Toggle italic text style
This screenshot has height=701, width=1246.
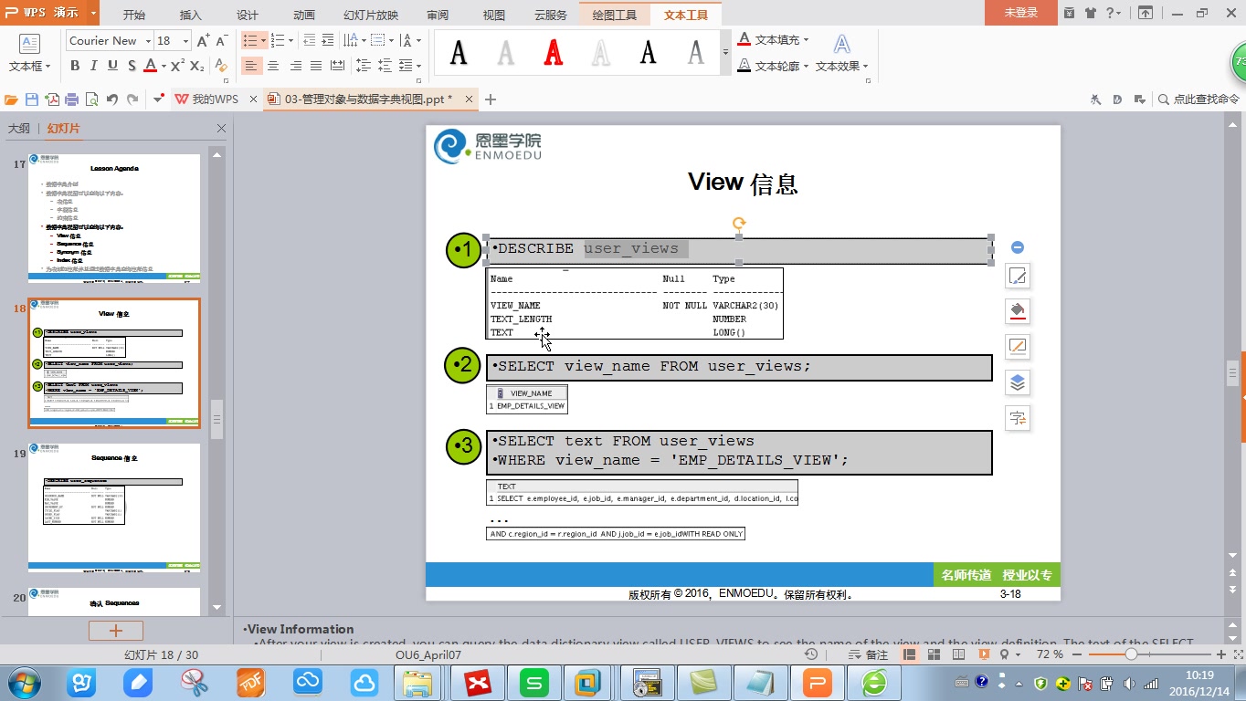(x=94, y=66)
